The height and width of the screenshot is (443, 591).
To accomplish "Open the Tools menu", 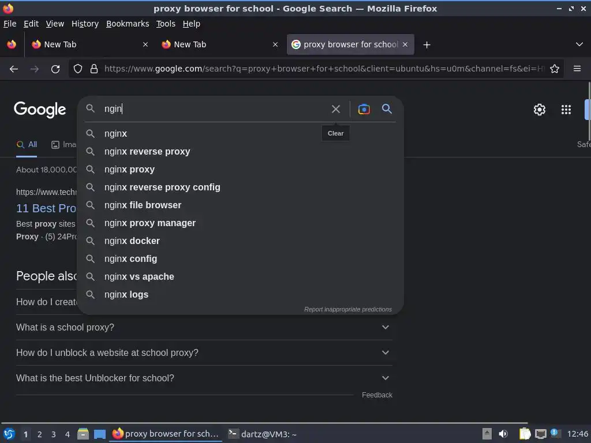I will pyautogui.click(x=166, y=24).
